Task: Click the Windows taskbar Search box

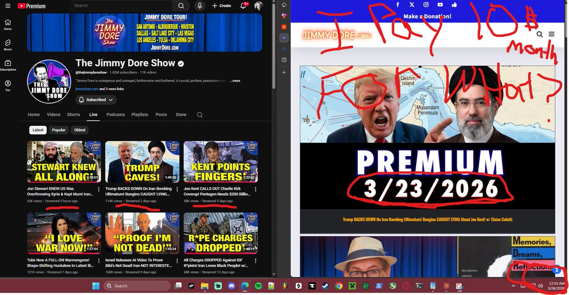Action: click(x=137, y=286)
